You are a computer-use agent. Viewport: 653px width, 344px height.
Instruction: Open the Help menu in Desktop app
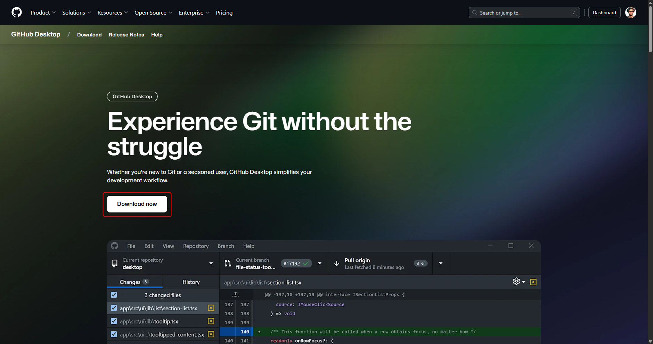249,246
